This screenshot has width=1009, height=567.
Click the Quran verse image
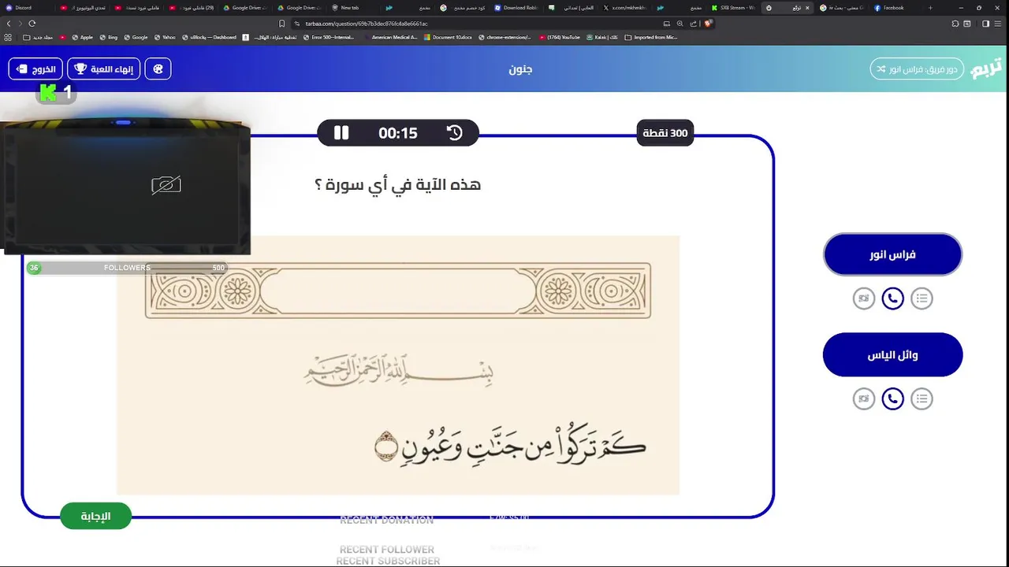[x=398, y=365]
